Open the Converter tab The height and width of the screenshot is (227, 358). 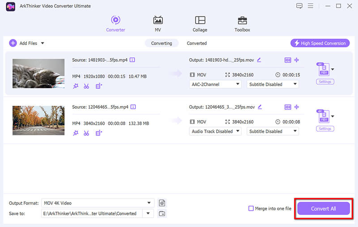pos(115,24)
